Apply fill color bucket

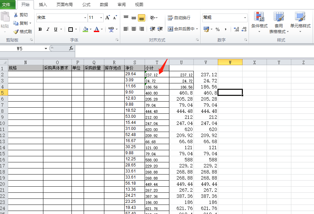pos(85,29)
